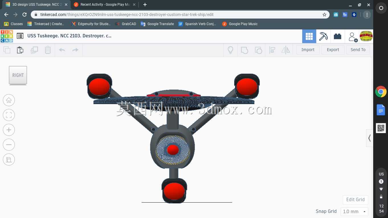Click Fit all in view icon
The width and height of the screenshot is (388, 218).
click(9, 115)
